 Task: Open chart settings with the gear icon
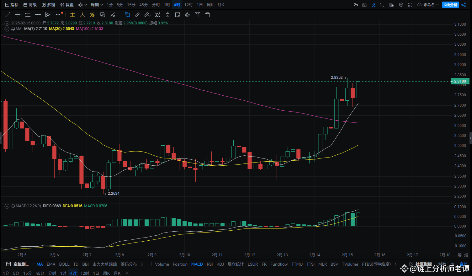tap(401, 5)
